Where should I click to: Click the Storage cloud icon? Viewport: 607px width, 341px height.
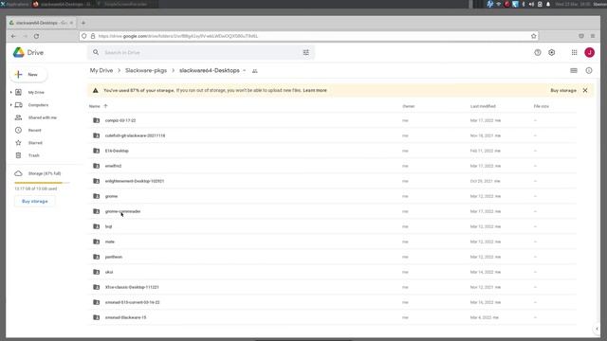(x=18, y=173)
